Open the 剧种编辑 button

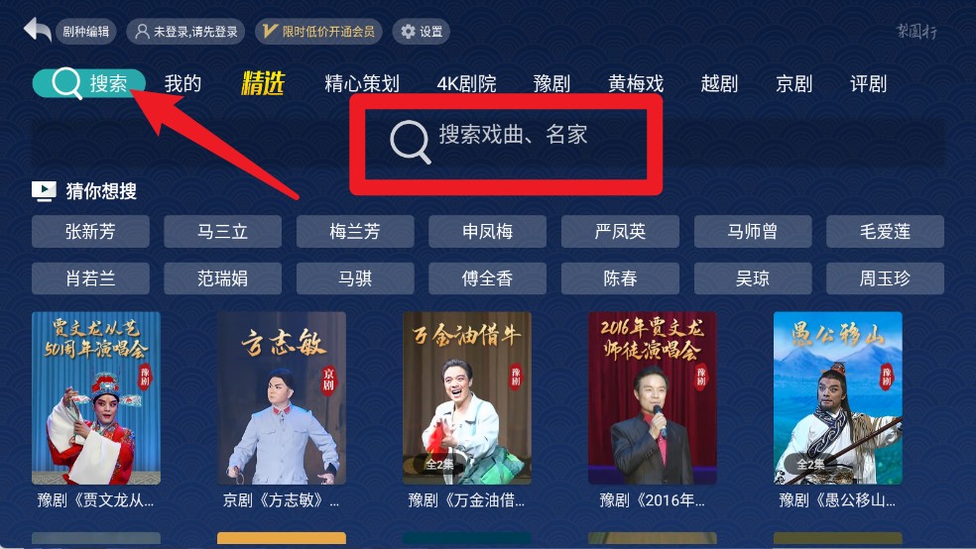pyautogui.click(x=86, y=31)
